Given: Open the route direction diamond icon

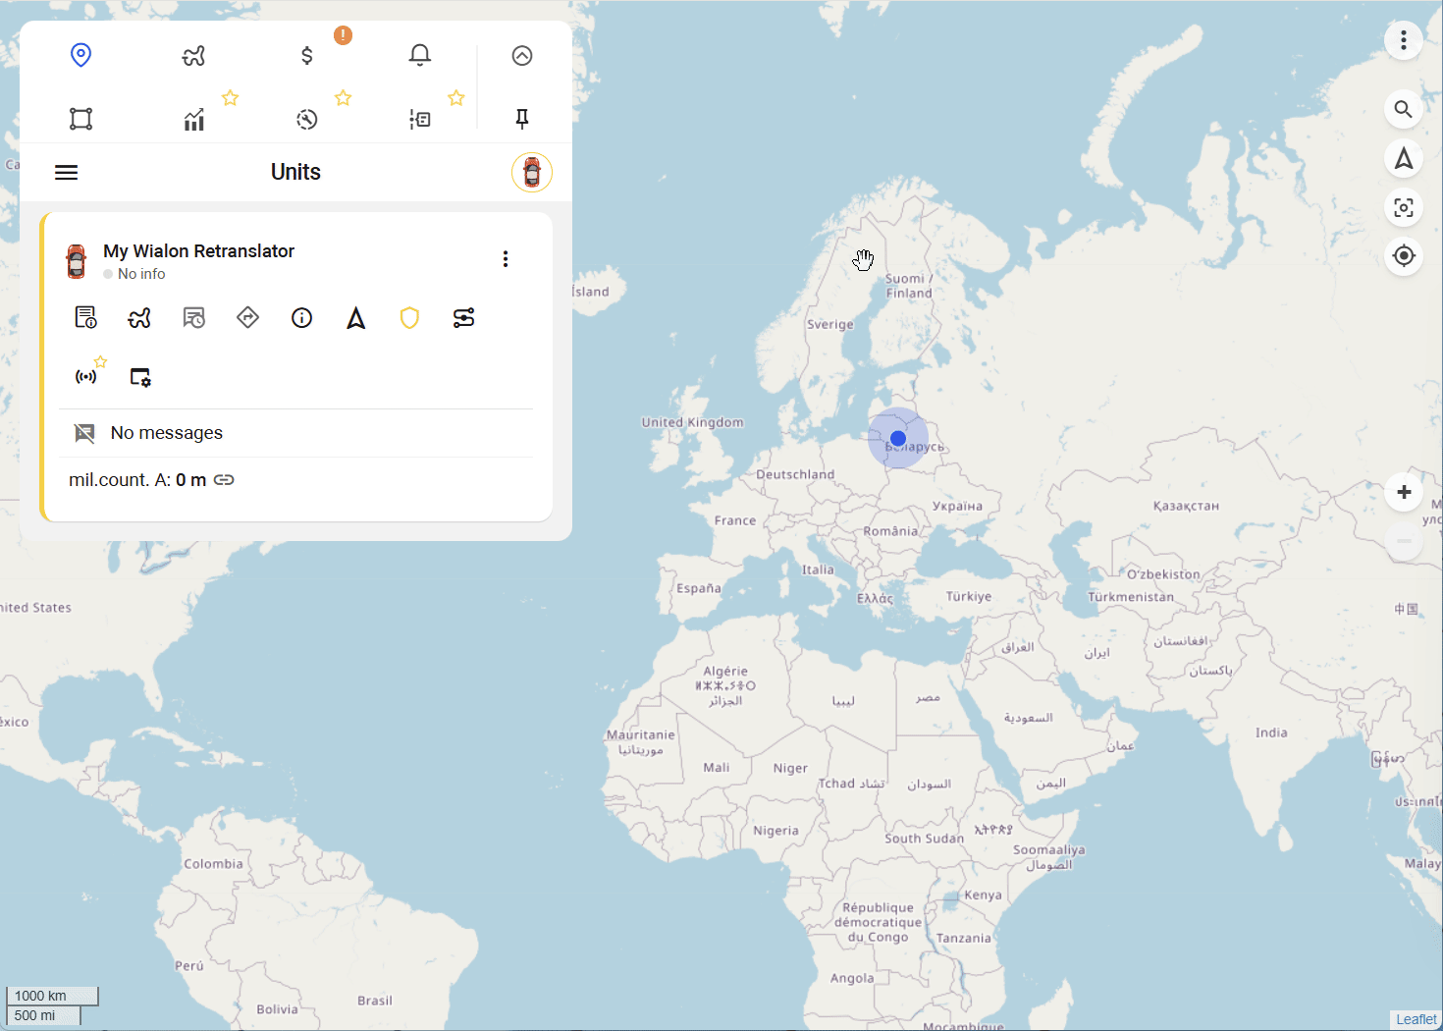Looking at the screenshot, I should point(248,318).
